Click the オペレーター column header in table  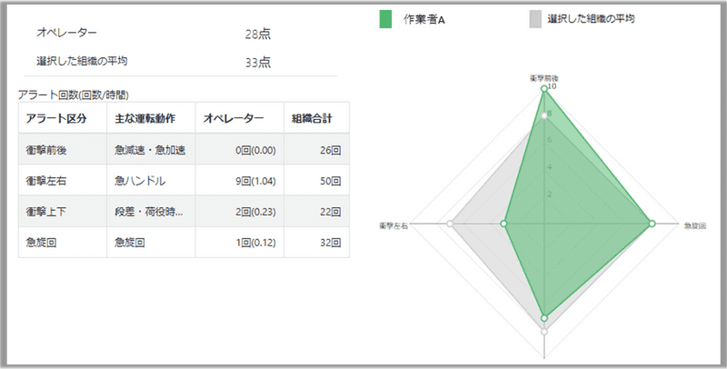234,118
